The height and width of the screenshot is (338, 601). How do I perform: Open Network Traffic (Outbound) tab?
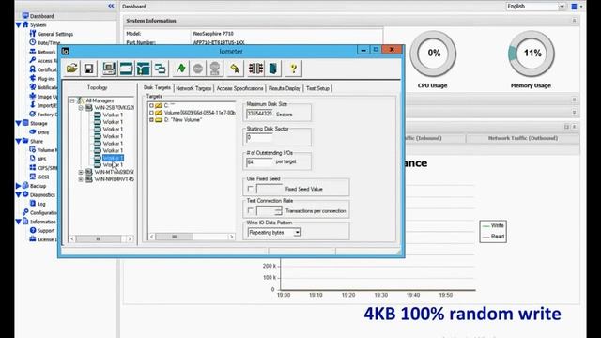coord(523,138)
